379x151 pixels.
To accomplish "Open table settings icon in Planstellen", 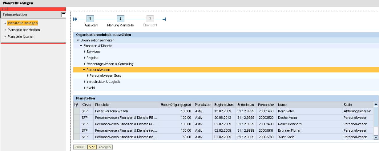I will tap(76, 105).
